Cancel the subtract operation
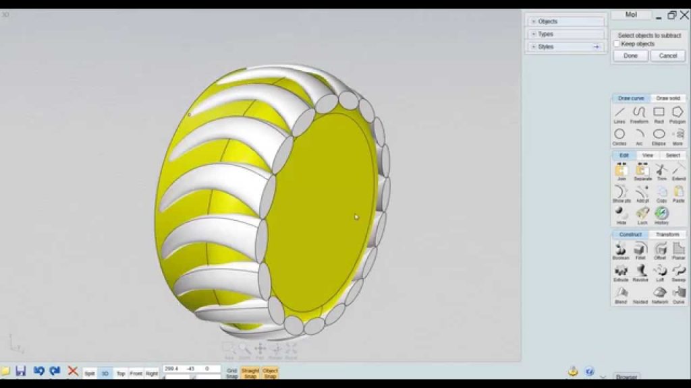This screenshot has width=691, height=388. [x=667, y=56]
